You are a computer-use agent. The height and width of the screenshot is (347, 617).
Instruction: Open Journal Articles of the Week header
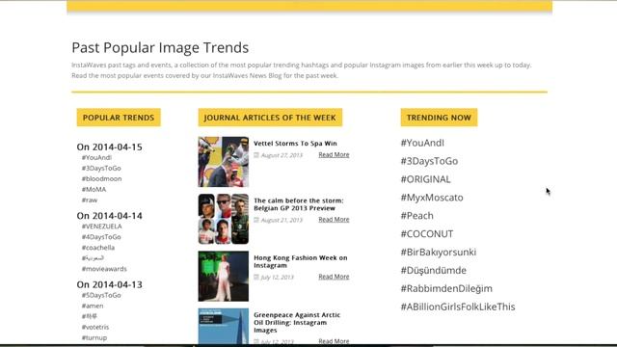tap(270, 118)
